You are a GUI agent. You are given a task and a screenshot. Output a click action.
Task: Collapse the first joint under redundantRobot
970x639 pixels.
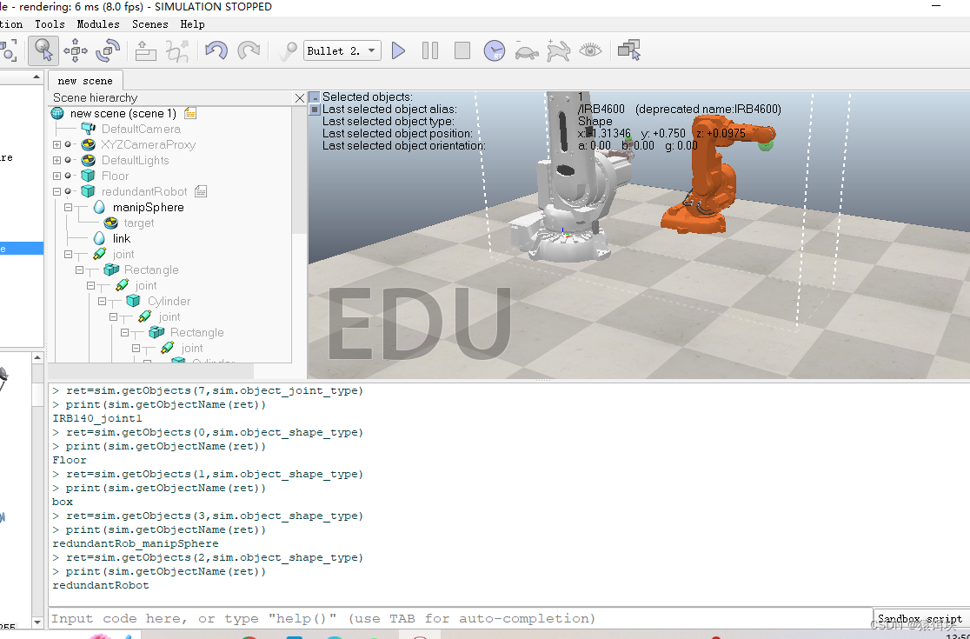pyautogui.click(x=68, y=254)
